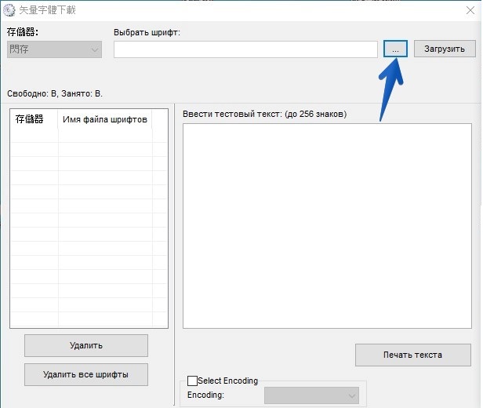This screenshot has height=408, width=483.
Task: Click the Печать текста button
Action: point(412,355)
